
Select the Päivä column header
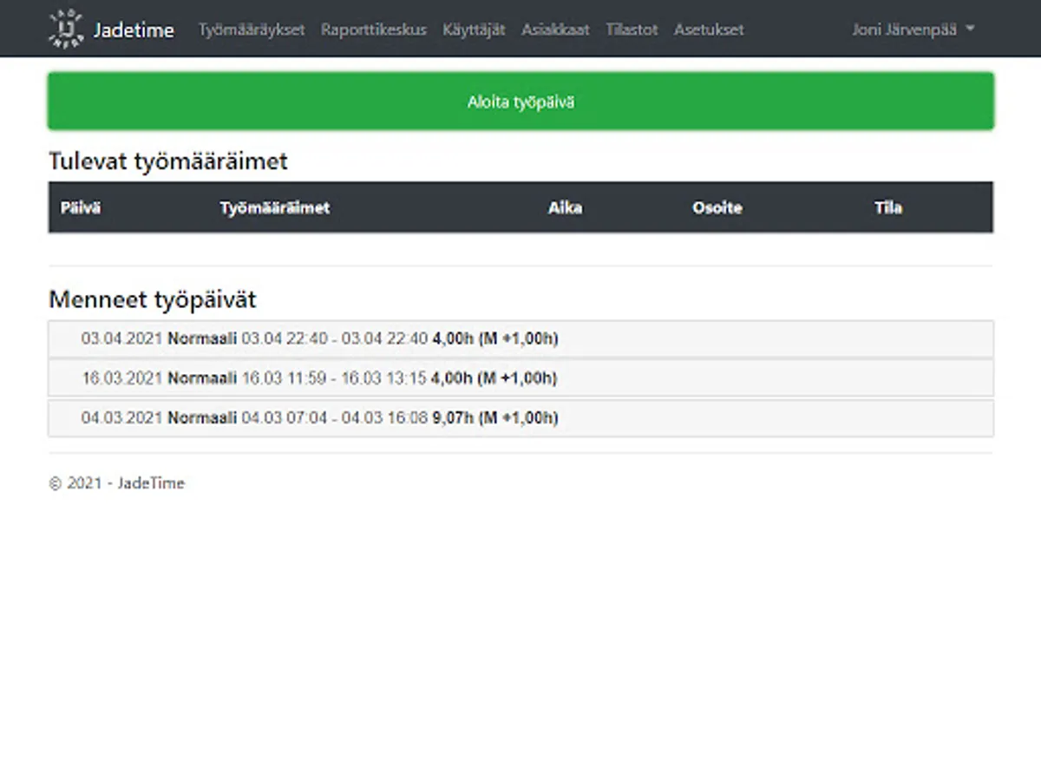click(80, 207)
